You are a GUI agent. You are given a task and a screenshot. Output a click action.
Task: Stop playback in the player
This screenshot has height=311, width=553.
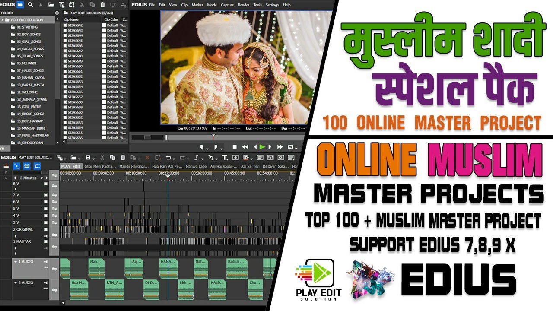(x=235, y=147)
